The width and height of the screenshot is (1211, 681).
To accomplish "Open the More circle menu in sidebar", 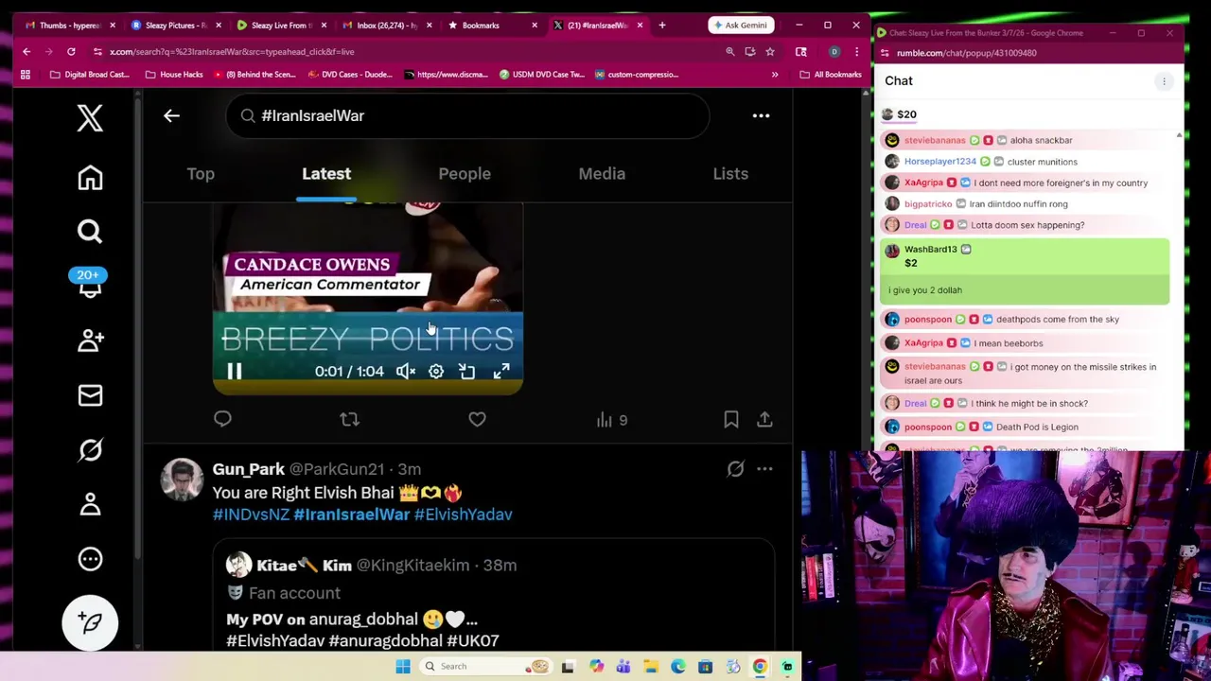I will click(90, 559).
